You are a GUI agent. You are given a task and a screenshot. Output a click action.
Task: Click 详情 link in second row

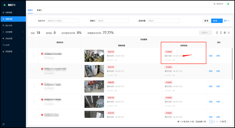(218, 71)
